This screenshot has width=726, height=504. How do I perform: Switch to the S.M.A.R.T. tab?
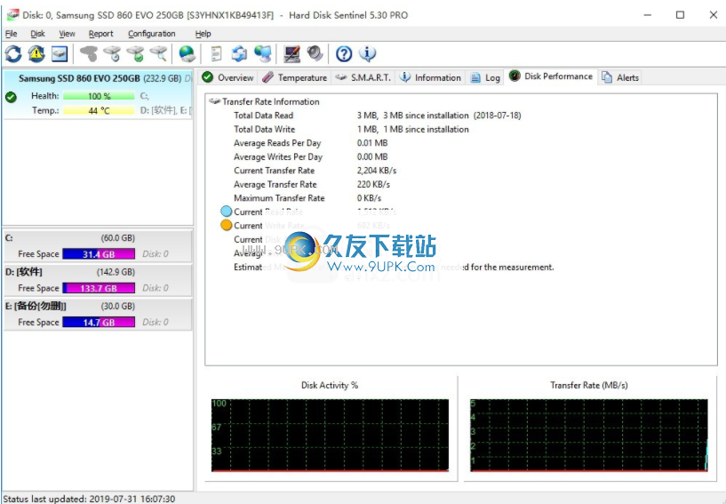(363, 77)
